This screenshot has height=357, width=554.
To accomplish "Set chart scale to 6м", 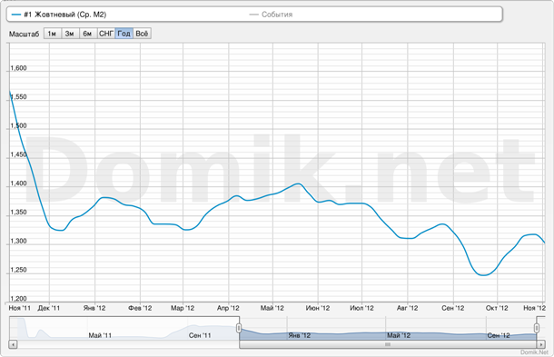I will coord(87,34).
